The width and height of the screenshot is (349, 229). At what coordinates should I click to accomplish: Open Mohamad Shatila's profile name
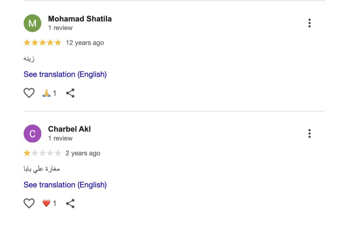coord(80,19)
